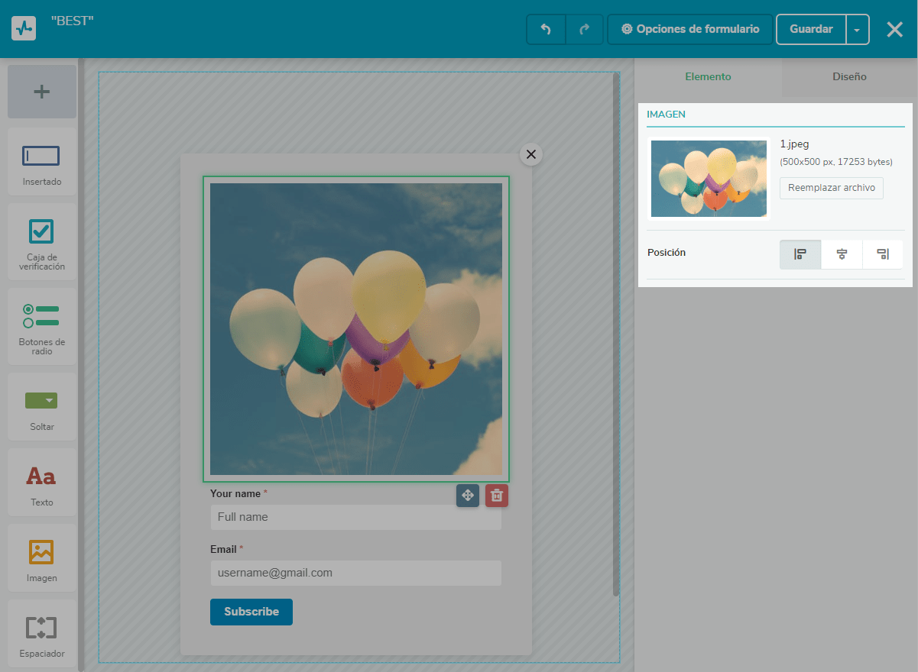Image resolution: width=918 pixels, height=672 pixels.
Task: Add a Texto element
Action: click(41, 482)
